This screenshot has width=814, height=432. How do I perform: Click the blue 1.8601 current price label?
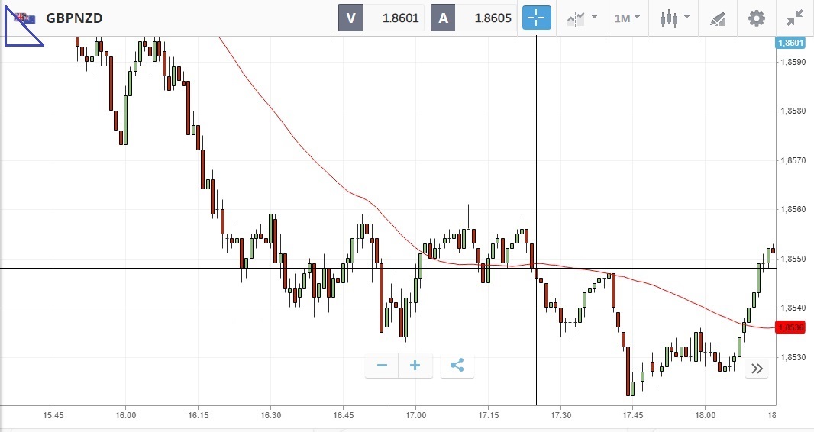[x=790, y=44]
